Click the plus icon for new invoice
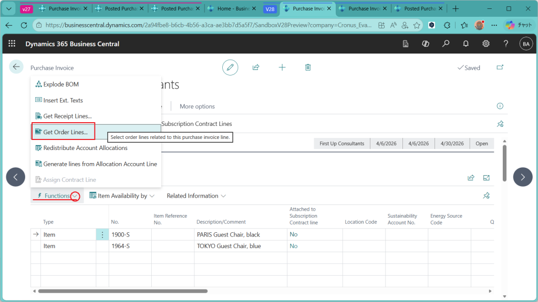The image size is (538, 302). tap(282, 67)
